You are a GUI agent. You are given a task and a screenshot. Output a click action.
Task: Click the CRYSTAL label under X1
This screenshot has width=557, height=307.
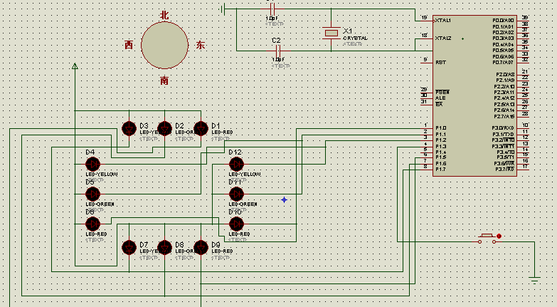tap(355, 38)
